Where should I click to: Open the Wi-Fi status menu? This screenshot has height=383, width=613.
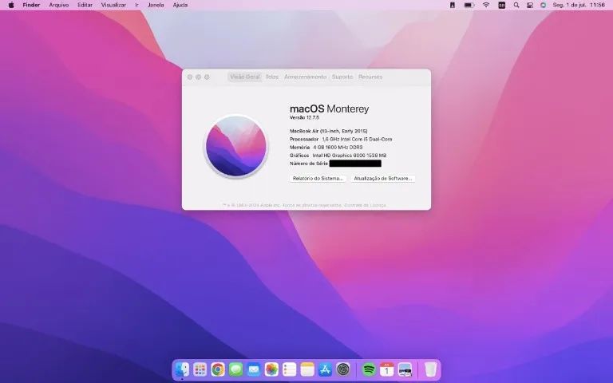[x=485, y=5]
